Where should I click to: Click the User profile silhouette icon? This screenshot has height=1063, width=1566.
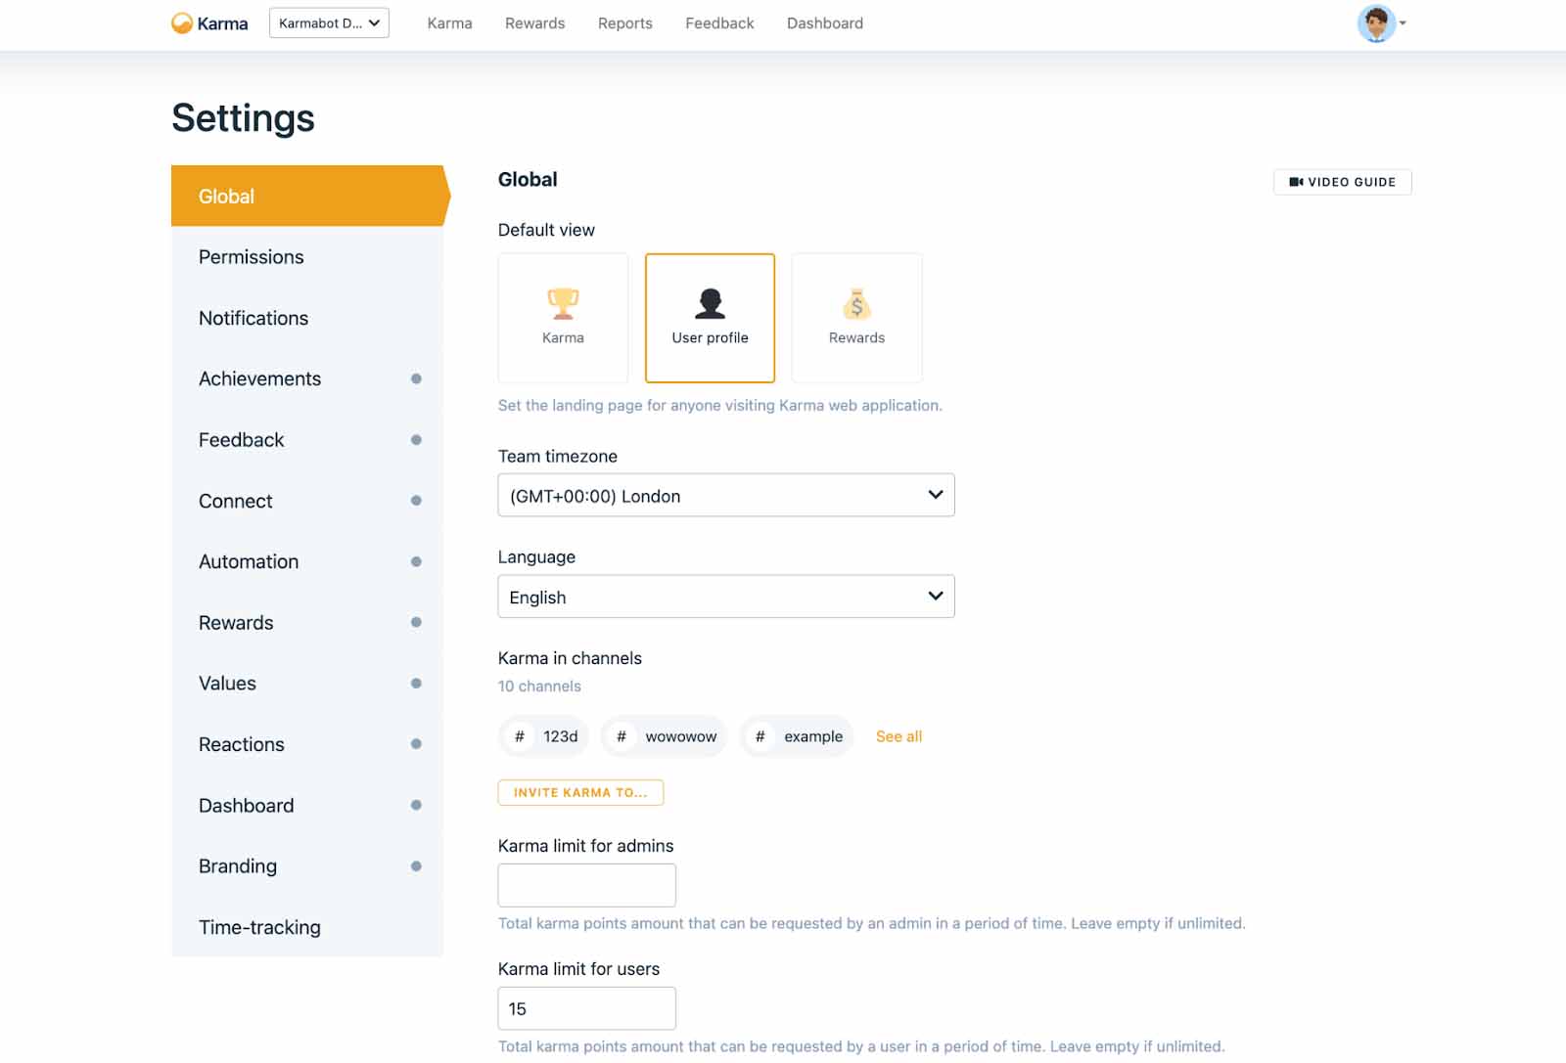click(709, 303)
